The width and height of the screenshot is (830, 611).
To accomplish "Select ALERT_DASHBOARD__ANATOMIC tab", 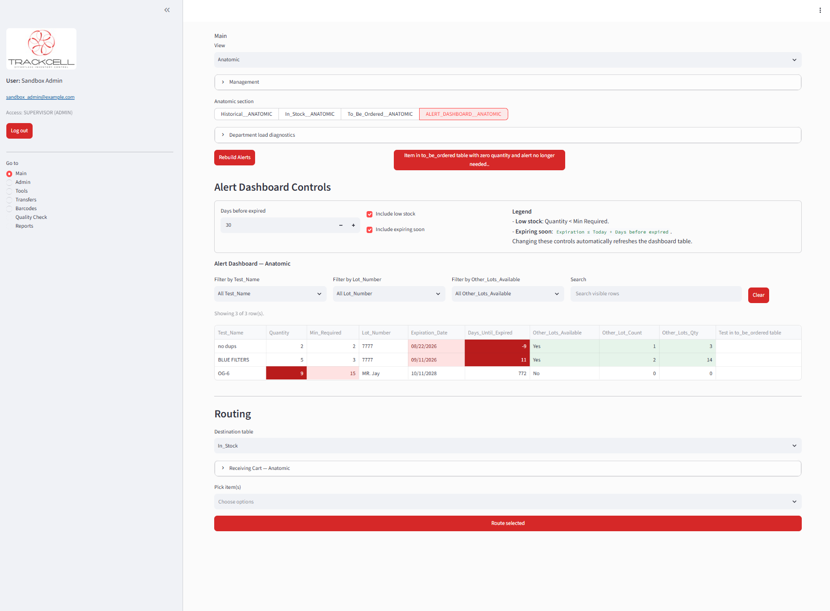I will (463, 114).
